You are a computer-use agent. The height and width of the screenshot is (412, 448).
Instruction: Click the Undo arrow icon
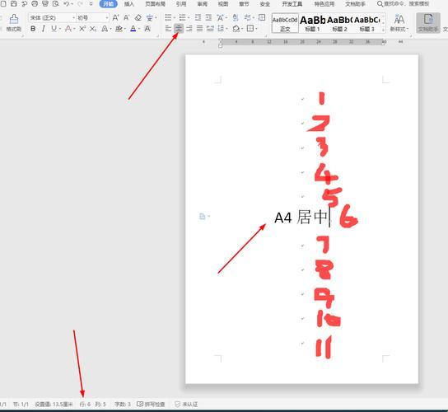click(66, 4)
